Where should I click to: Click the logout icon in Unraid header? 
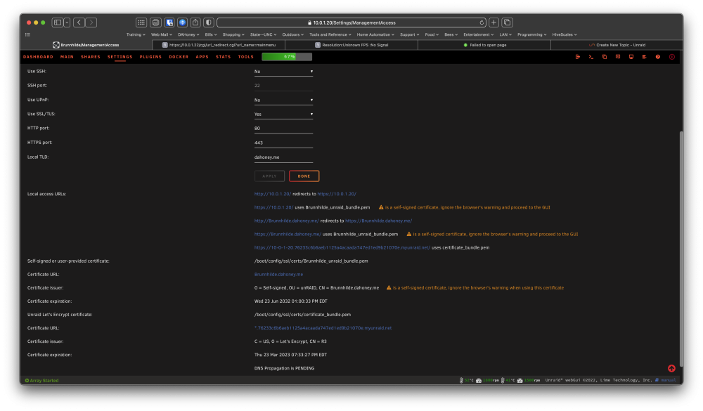577,57
